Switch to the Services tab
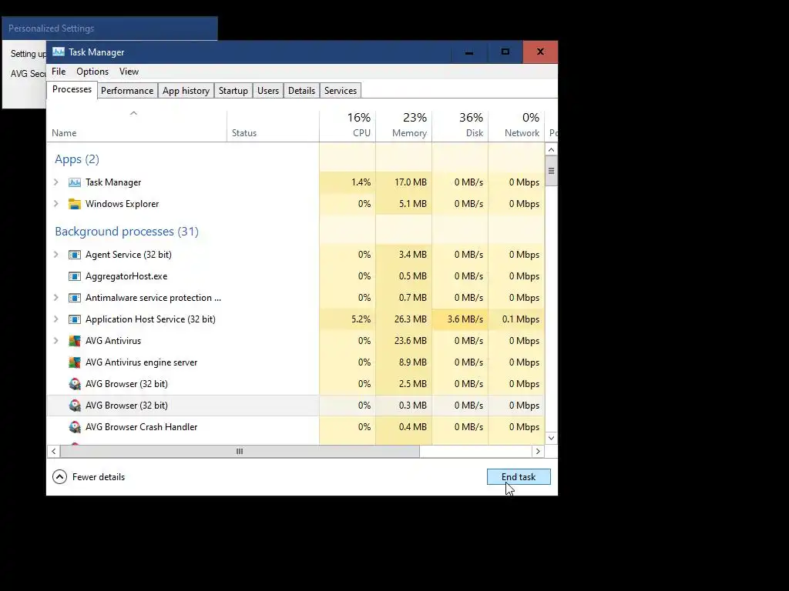Image resolution: width=789 pixels, height=591 pixels. point(340,91)
